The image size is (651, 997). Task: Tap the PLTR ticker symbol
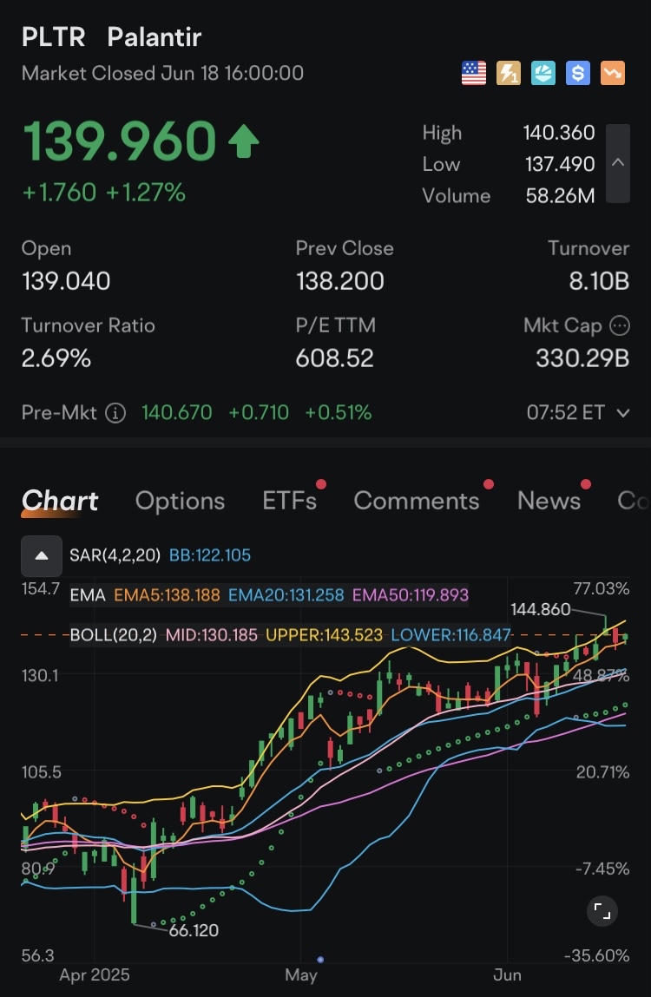(x=54, y=37)
